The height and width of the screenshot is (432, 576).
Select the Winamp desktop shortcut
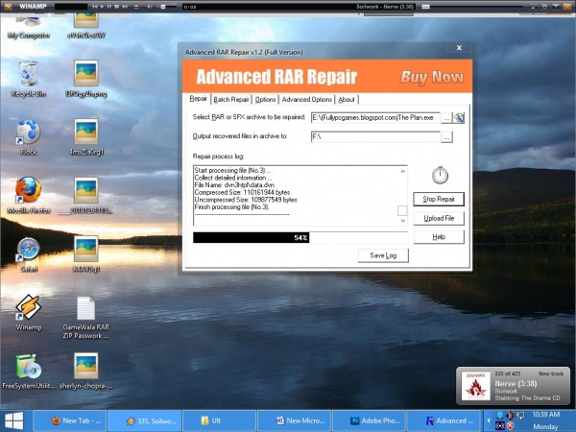(x=28, y=313)
